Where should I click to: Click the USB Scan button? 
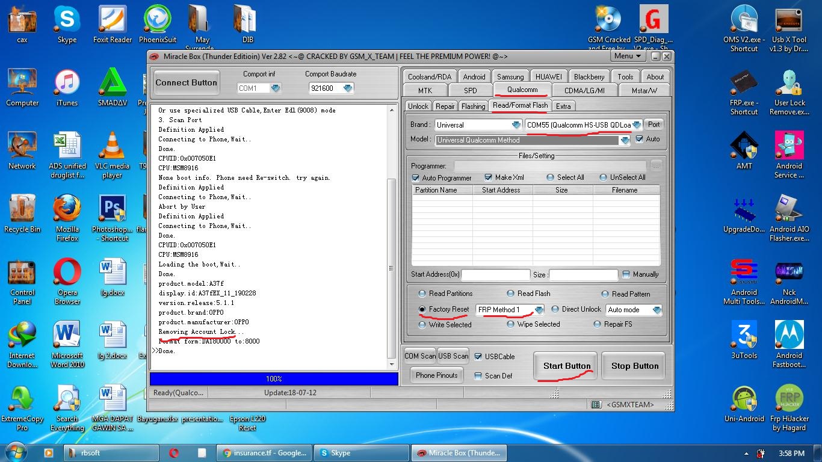[x=453, y=356]
